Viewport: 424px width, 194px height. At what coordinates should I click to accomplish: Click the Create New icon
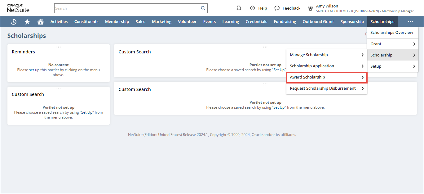239,8
